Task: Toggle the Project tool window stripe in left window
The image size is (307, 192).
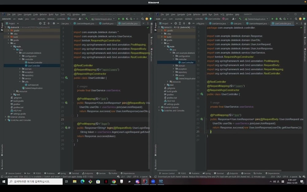Action: pos(2,26)
